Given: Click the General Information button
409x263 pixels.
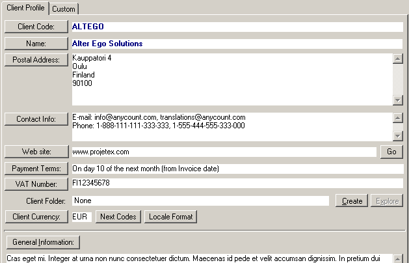Looking at the screenshot, I should point(42,243).
